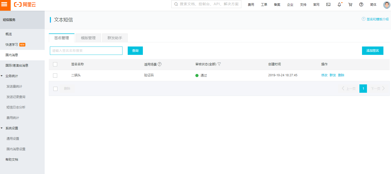Click 修改 for the 二锅头 signature

pos(324,75)
